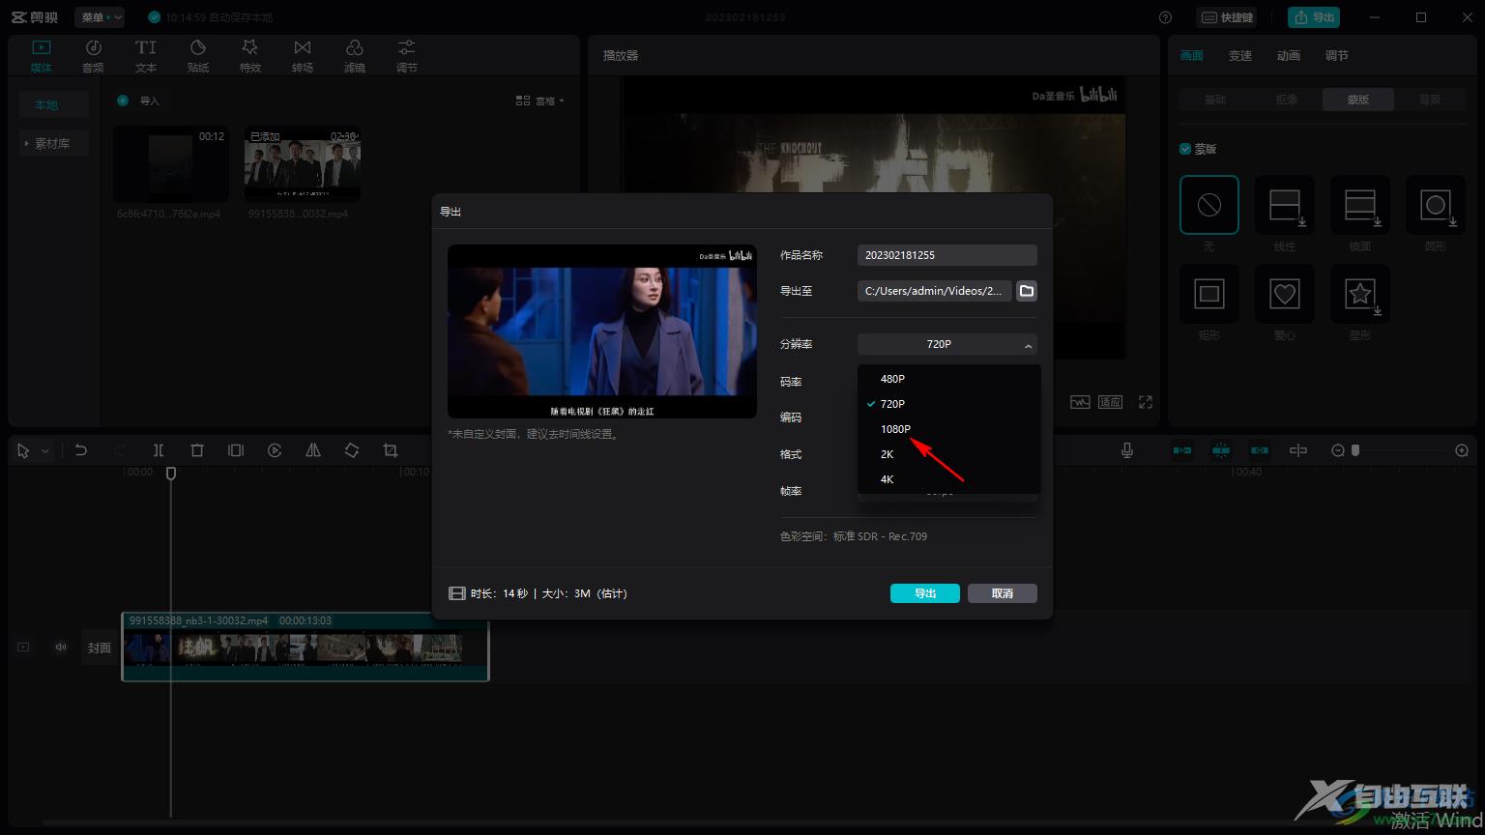Click the undo arrow in timeline toolbar
Viewport: 1485px width, 835px height.
click(81, 450)
